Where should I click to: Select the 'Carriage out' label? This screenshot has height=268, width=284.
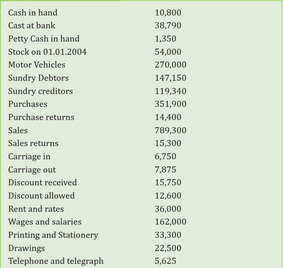click(x=32, y=170)
